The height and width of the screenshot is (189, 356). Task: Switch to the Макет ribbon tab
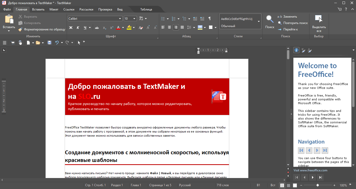pos(54,9)
